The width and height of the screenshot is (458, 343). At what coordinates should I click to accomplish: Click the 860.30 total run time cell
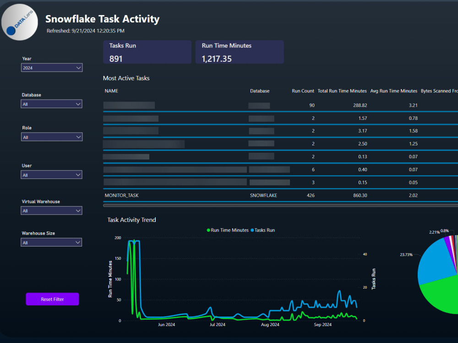(x=360, y=195)
